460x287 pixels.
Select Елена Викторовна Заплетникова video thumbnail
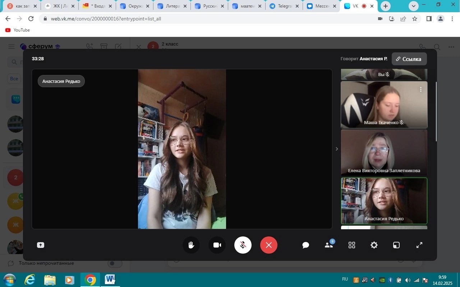384,152
